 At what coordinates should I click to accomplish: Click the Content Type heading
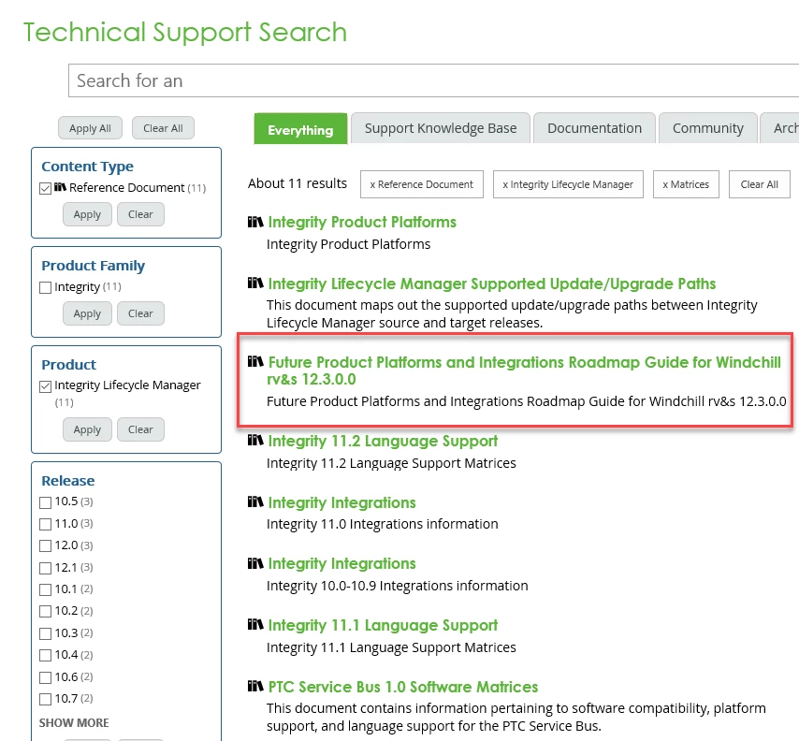88,167
